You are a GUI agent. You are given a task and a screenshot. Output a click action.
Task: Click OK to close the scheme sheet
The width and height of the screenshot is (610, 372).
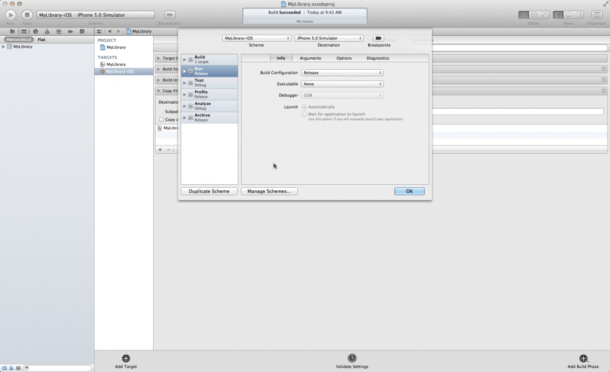409,191
